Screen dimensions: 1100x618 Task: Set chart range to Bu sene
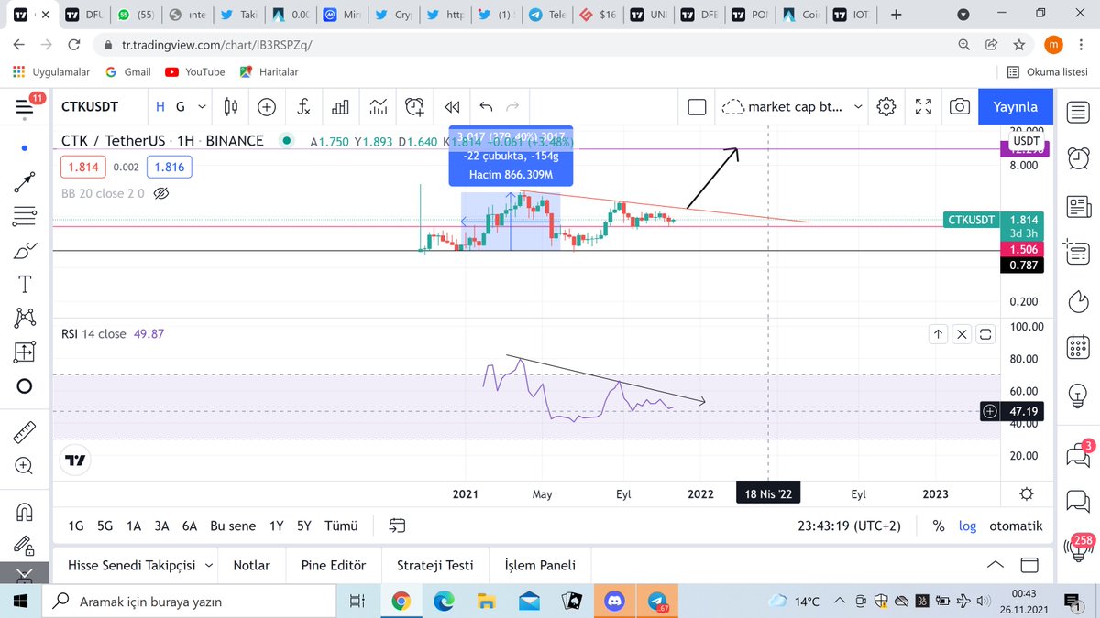point(233,526)
